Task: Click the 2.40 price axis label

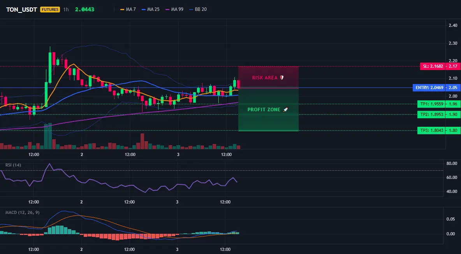Action: click(x=453, y=25)
